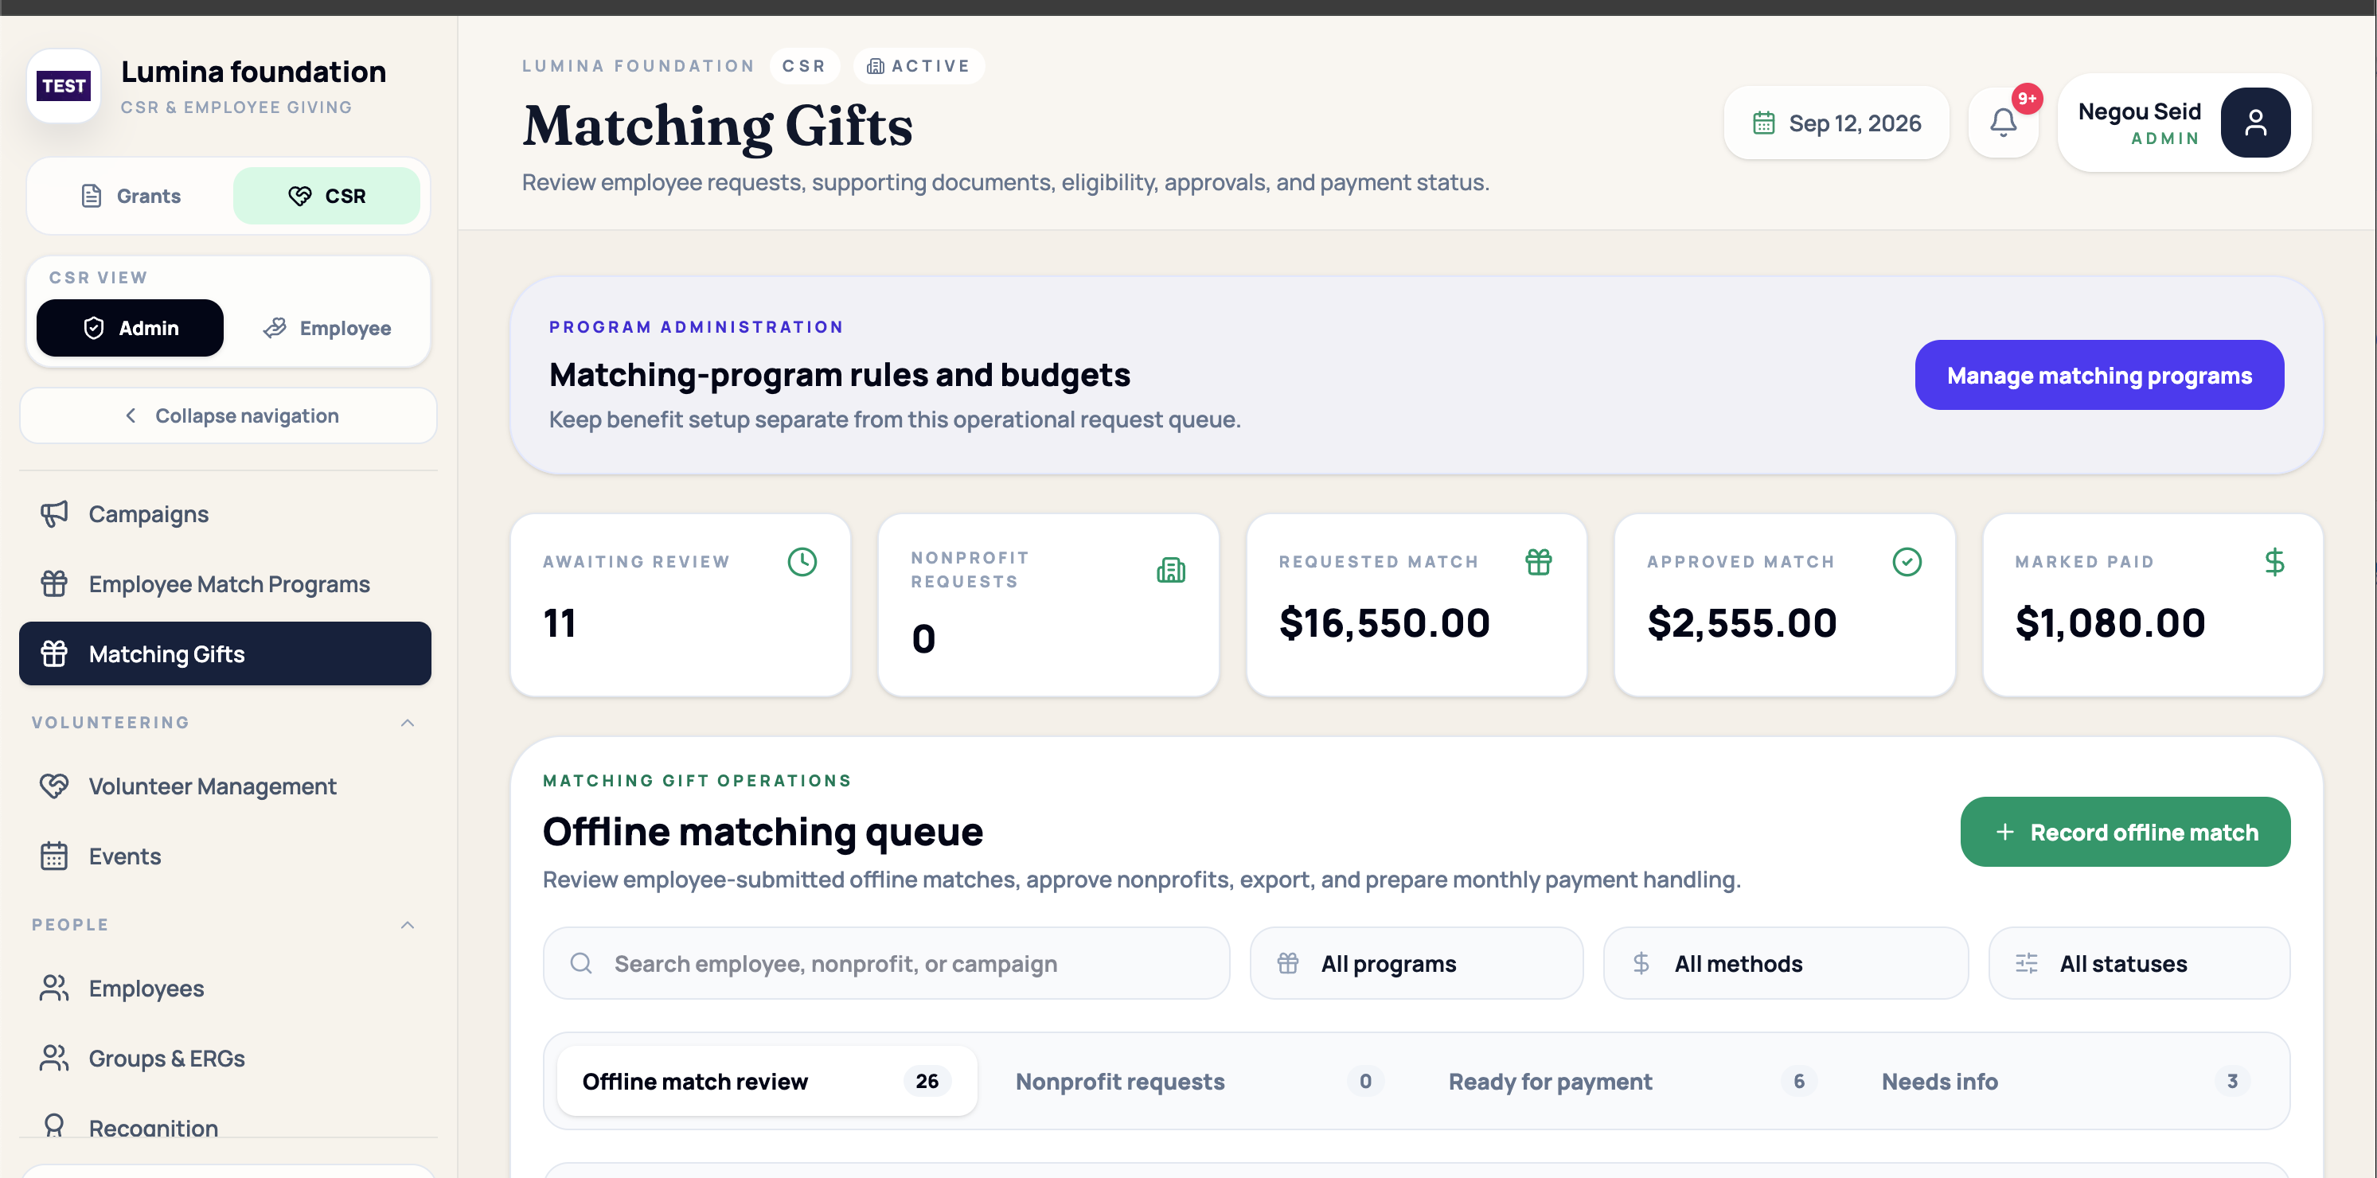Viewport: 2377px width, 1178px height.
Task: Open the All statuses dropdown
Action: 2139,963
